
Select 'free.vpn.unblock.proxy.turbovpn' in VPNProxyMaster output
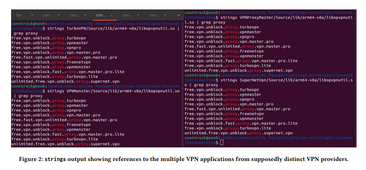click(x=221, y=27)
